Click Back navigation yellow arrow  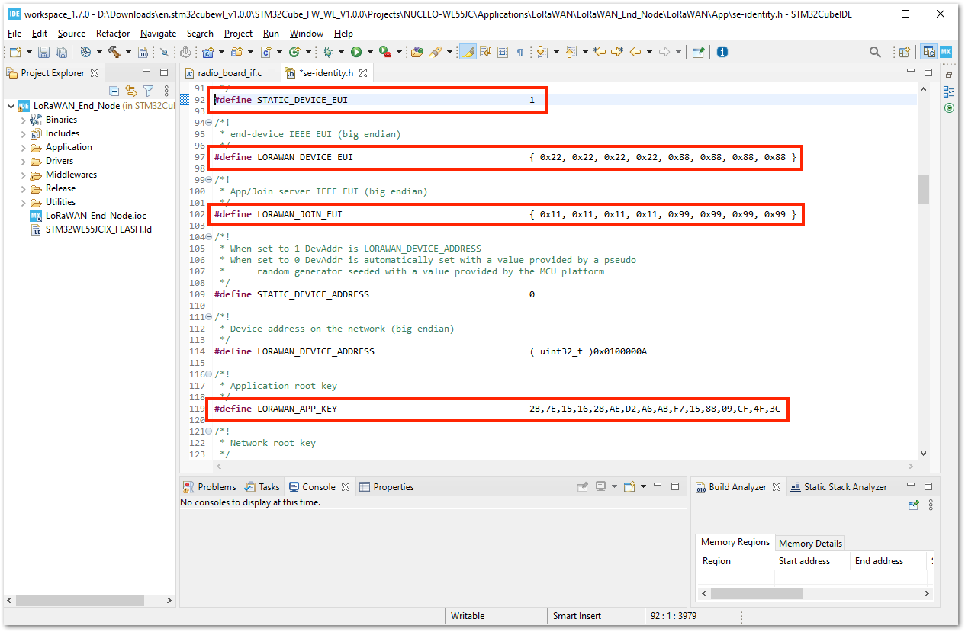(635, 52)
